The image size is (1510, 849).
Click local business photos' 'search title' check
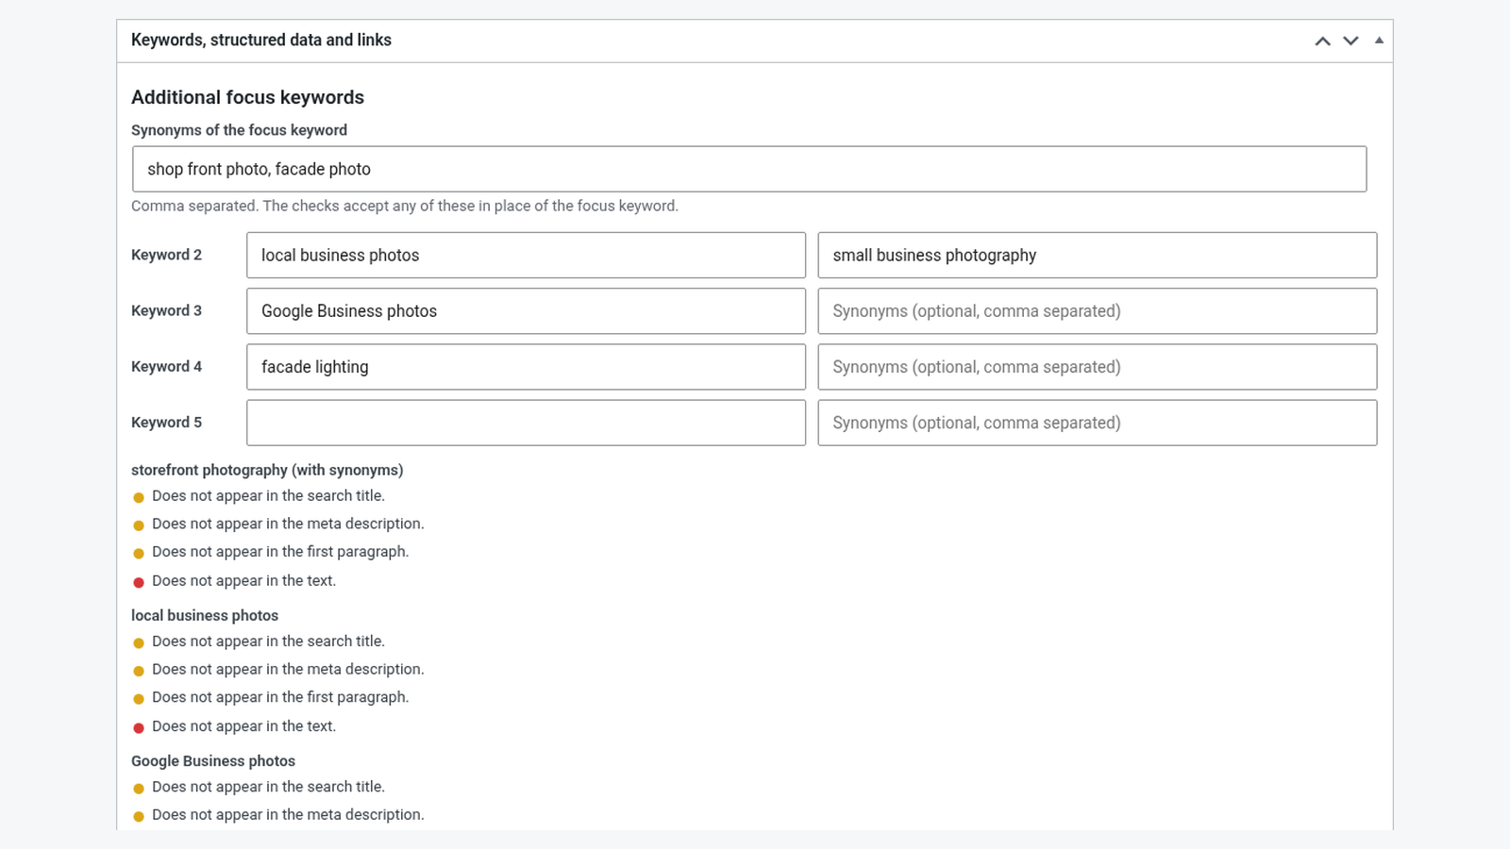point(268,641)
